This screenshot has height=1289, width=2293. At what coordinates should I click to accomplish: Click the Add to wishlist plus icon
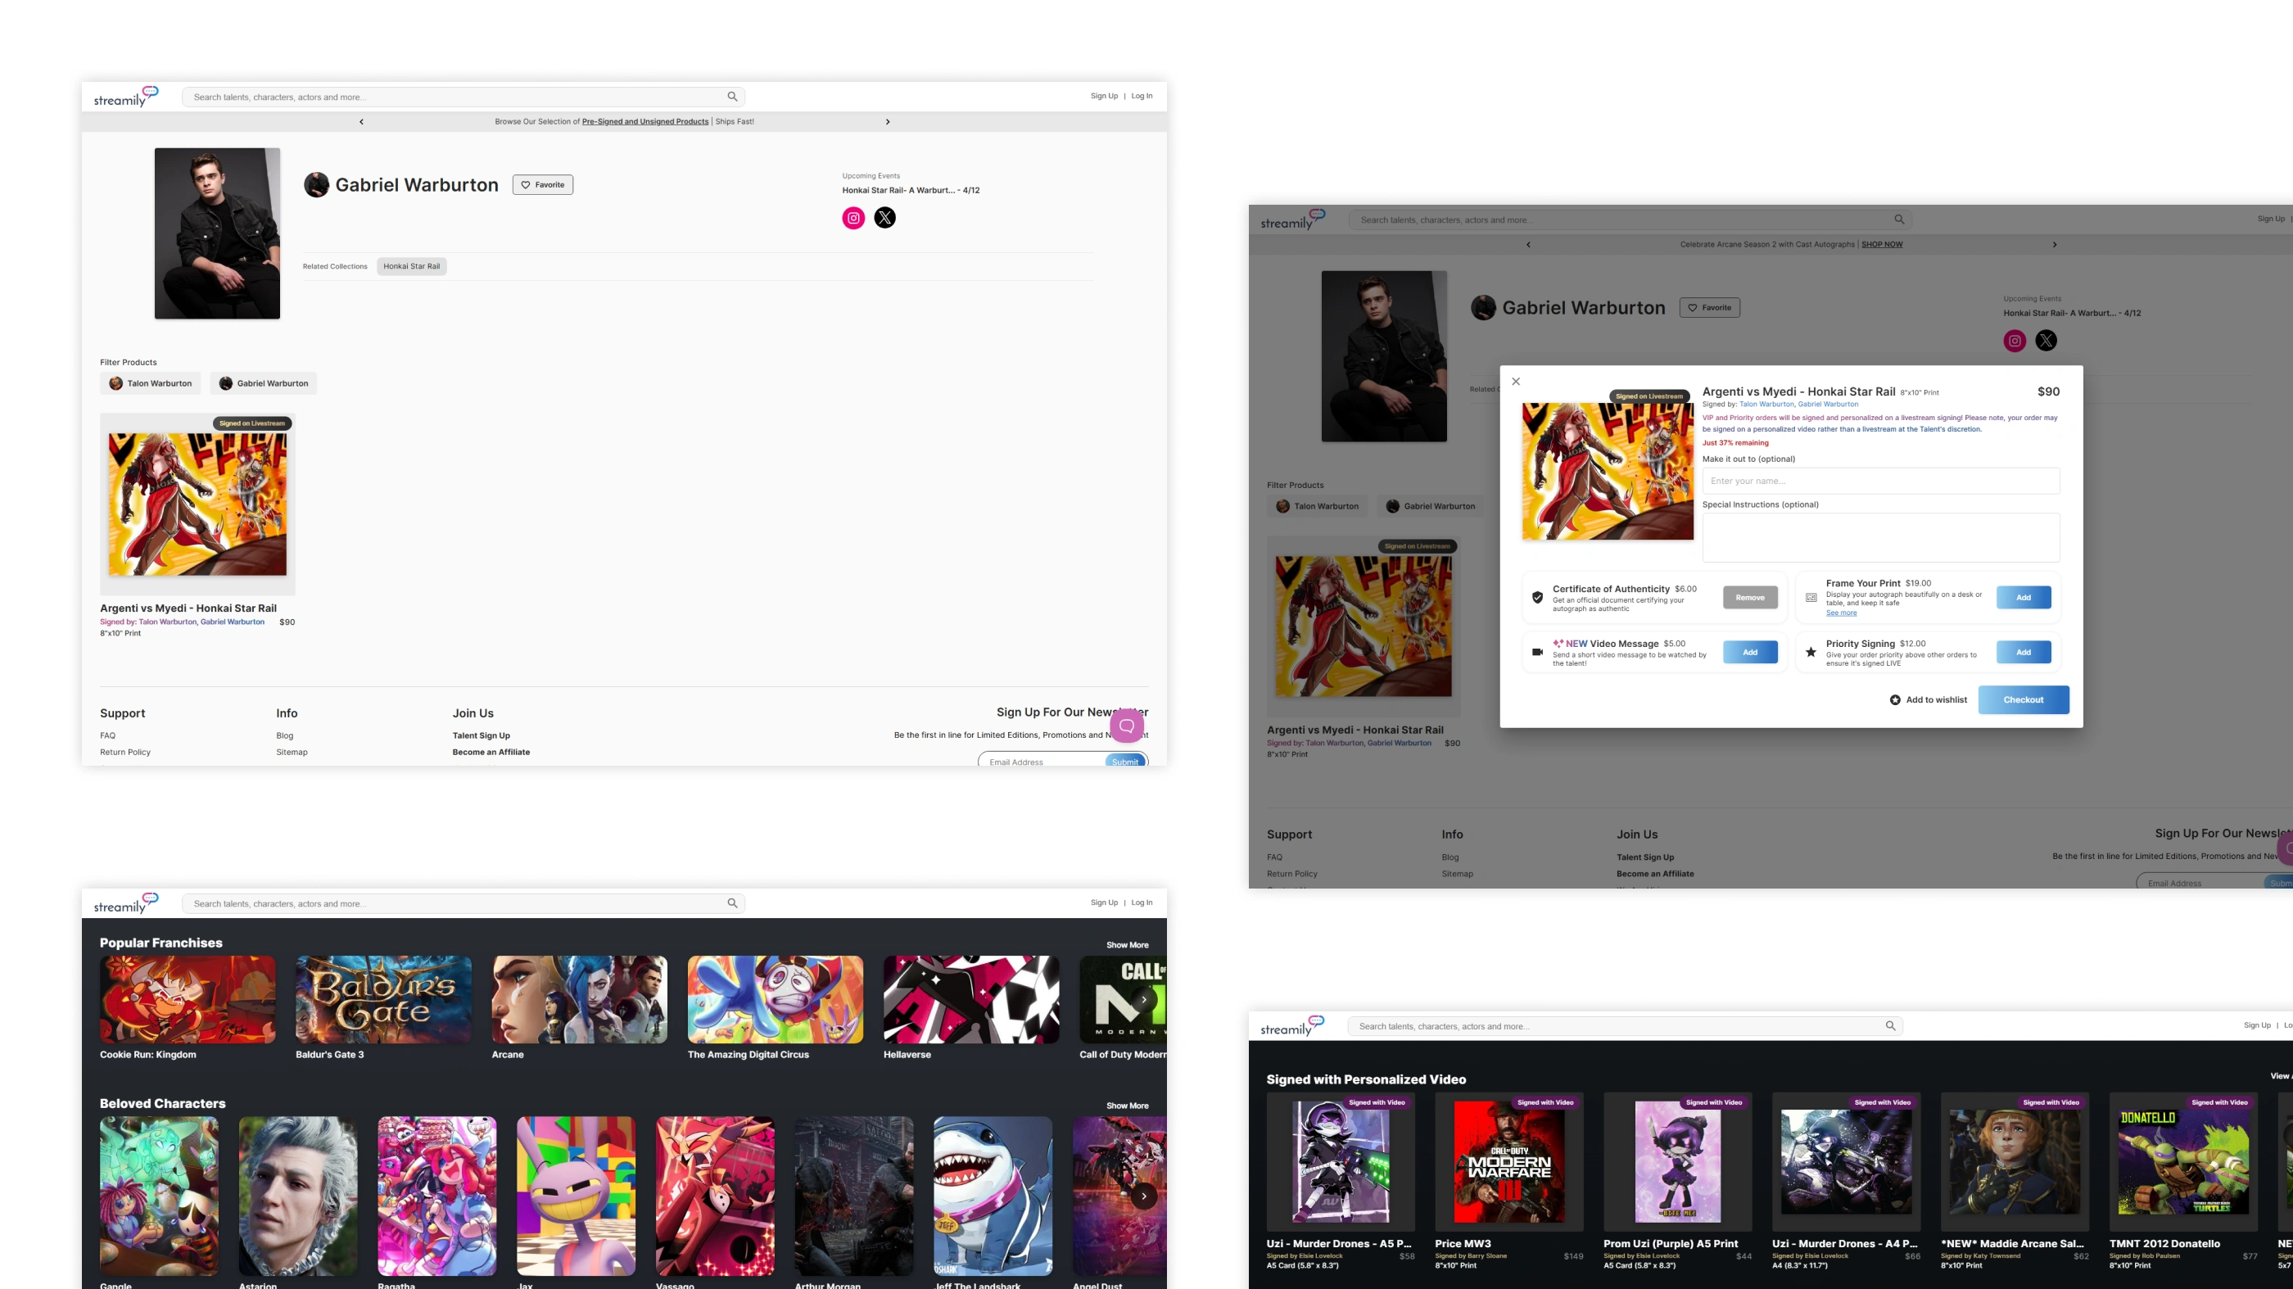[1895, 699]
